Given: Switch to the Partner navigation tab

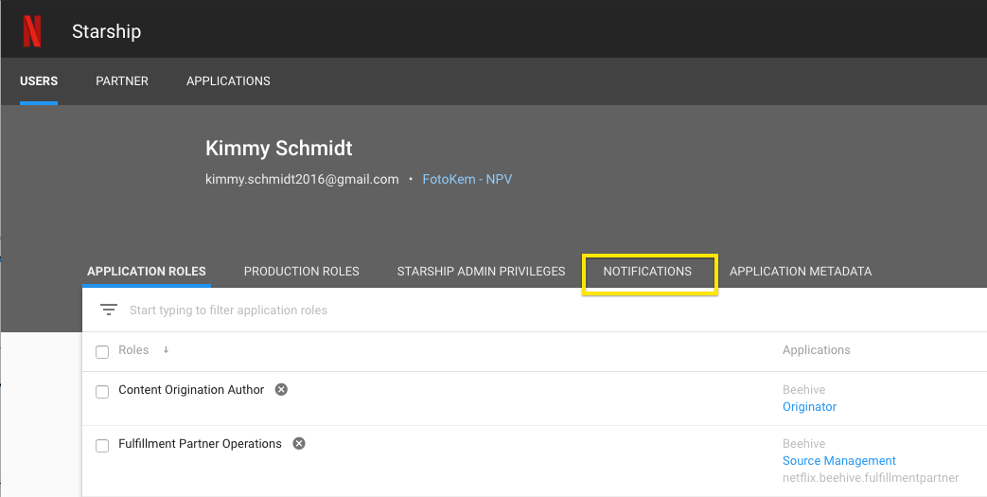Looking at the screenshot, I should pos(122,81).
